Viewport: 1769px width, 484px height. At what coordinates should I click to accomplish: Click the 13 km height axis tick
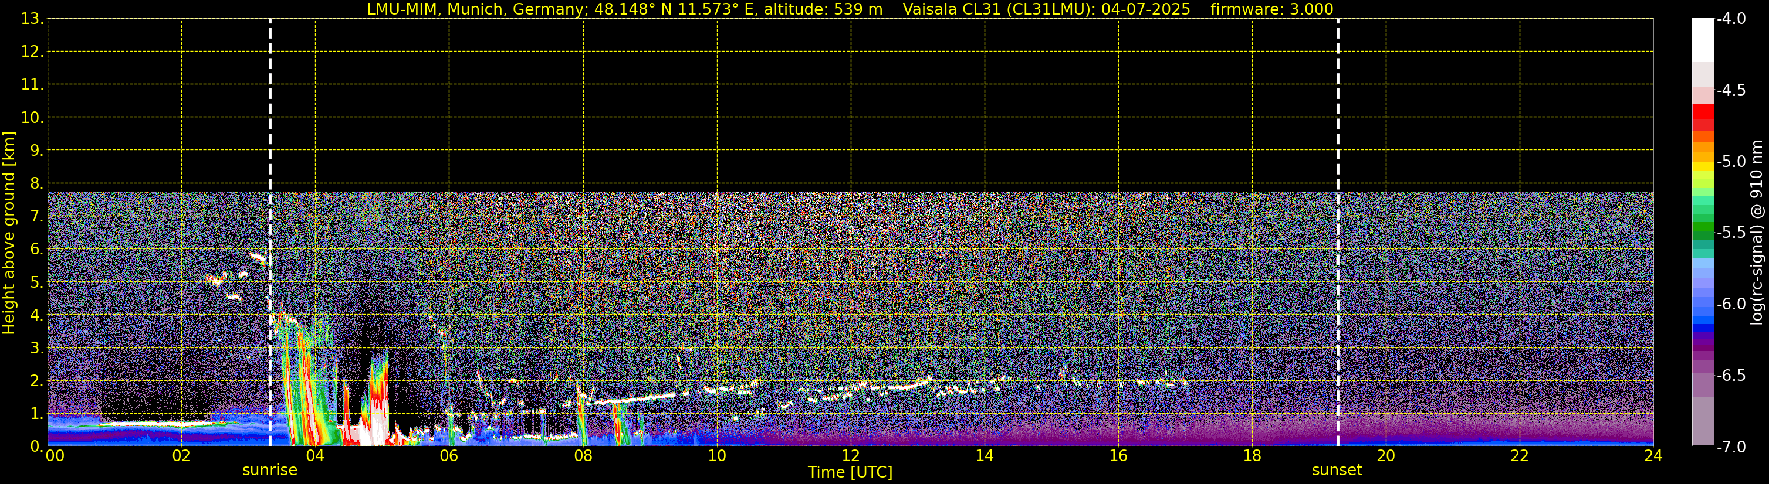(x=31, y=19)
